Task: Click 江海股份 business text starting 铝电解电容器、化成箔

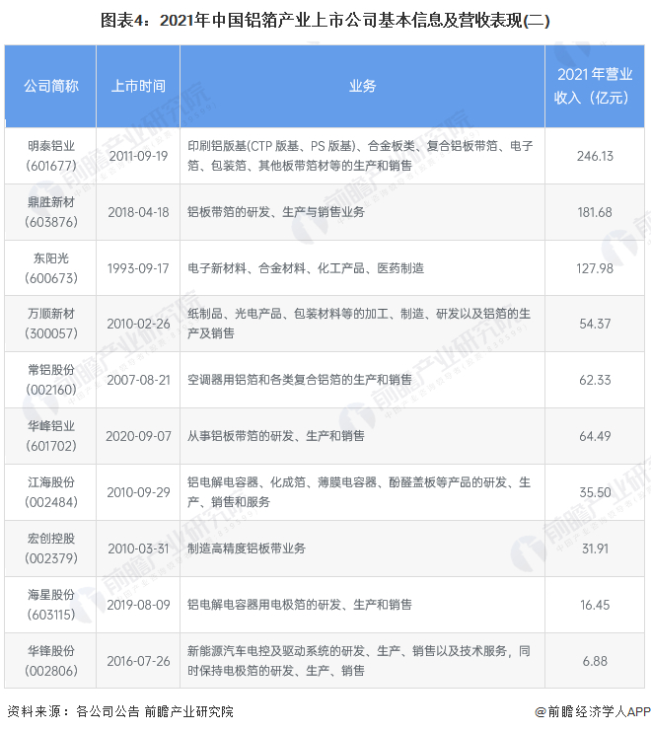Action: pos(359,492)
